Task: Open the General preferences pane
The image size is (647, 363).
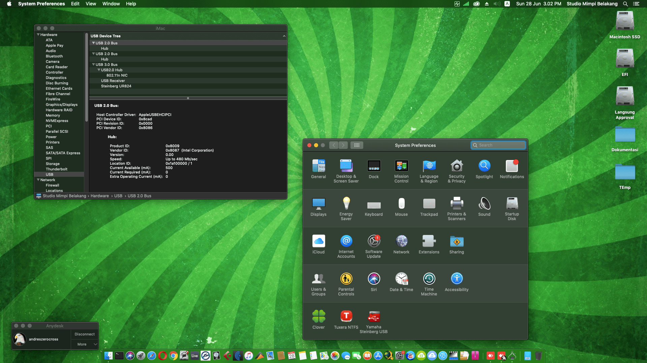Action: click(x=318, y=169)
